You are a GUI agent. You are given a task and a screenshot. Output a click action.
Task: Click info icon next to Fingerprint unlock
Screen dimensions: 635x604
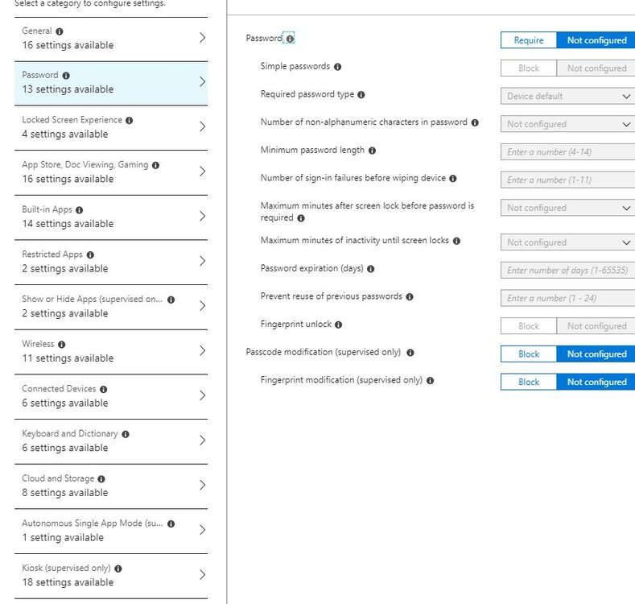339,325
